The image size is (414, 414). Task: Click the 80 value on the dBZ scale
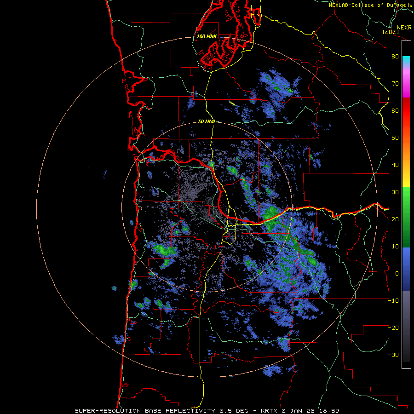(x=395, y=57)
